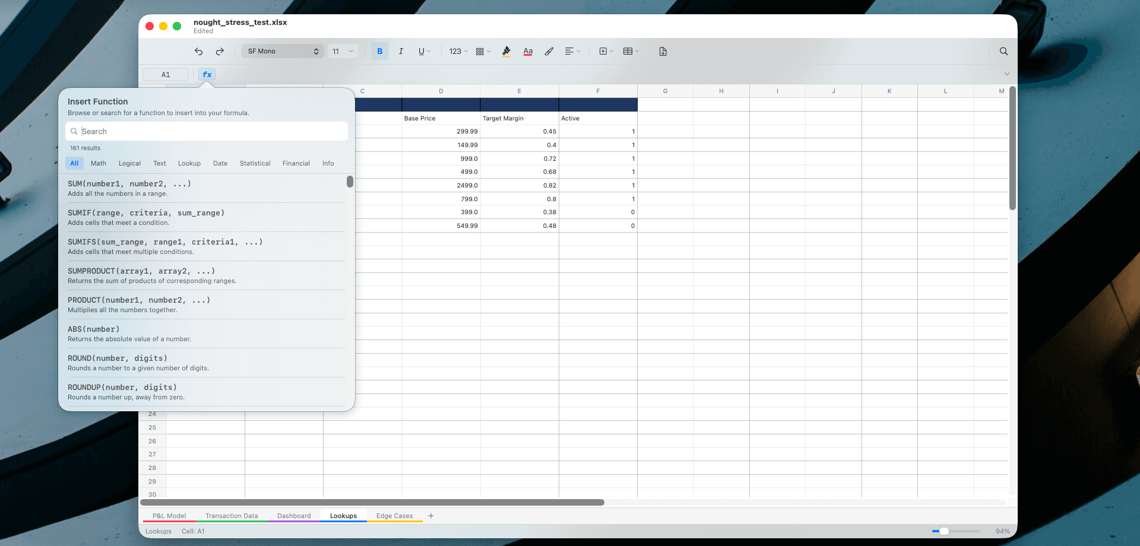Screen dimensions: 1140x546
Task: Toggle underline formatting
Action: pos(422,51)
